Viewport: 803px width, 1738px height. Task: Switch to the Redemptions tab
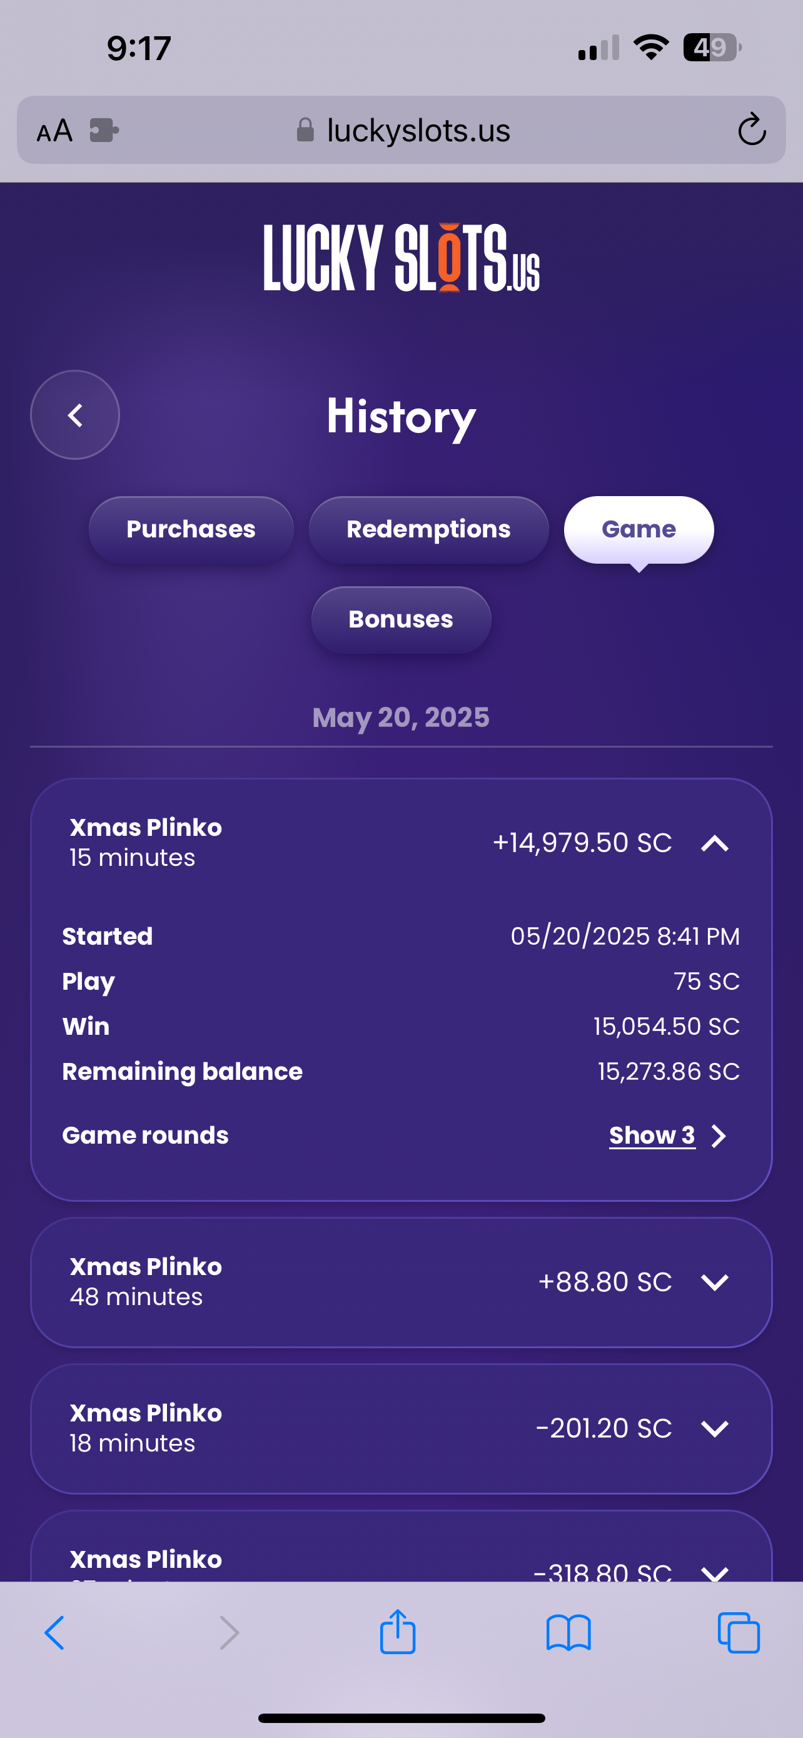pos(428,530)
